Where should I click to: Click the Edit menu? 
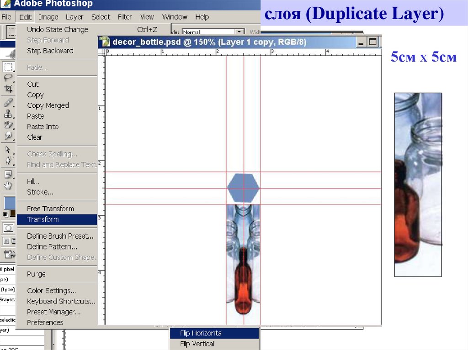point(25,17)
